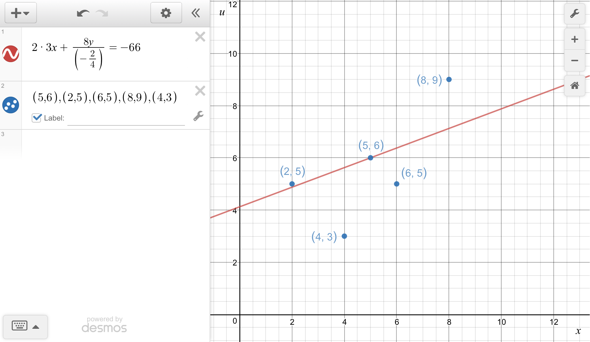Open the graph wrench settings
The width and height of the screenshot is (590, 342).
tap(574, 14)
